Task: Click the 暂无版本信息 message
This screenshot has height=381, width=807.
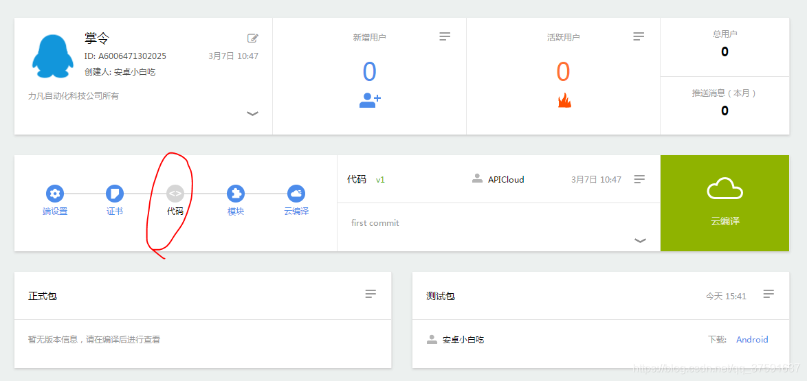Action: tap(93, 339)
